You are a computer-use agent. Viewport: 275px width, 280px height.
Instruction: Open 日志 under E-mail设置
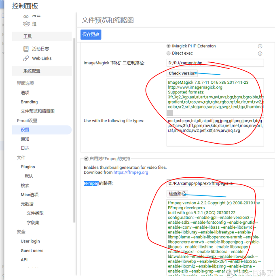pyautogui.click(x=25, y=148)
